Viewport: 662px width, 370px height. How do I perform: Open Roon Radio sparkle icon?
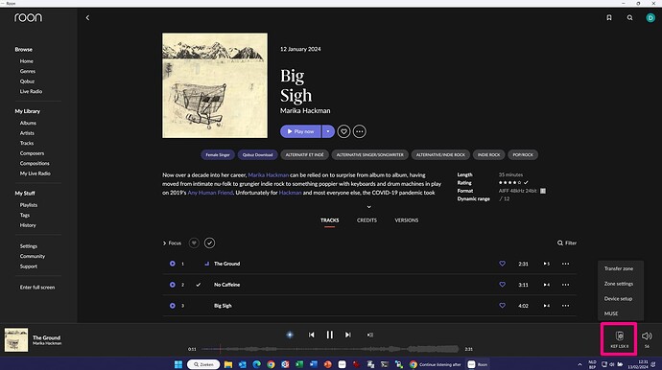[x=290, y=335]
